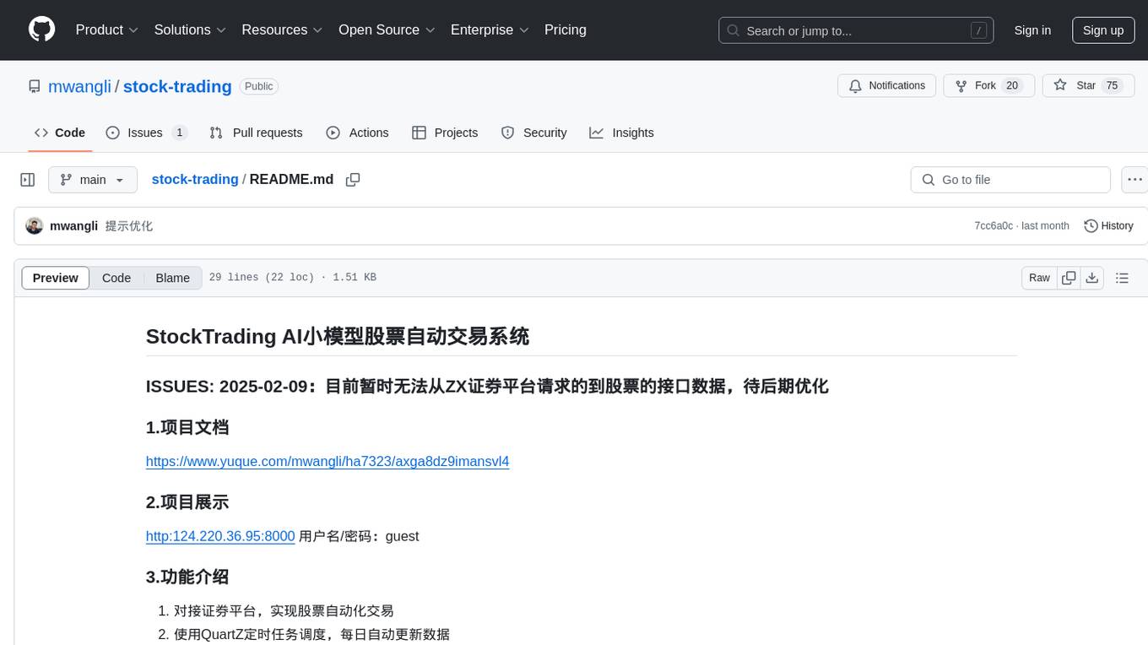
Task: Open the Security tab
Action: (533, 133)
